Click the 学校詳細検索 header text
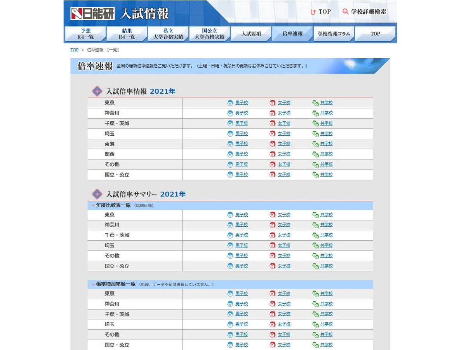Viewport: 466px width, 350px height. point(369,12)
